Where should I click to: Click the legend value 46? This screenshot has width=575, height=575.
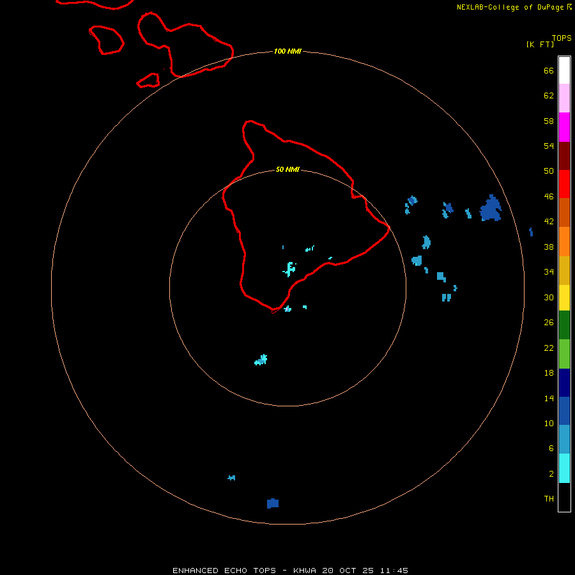coord(549,197)
